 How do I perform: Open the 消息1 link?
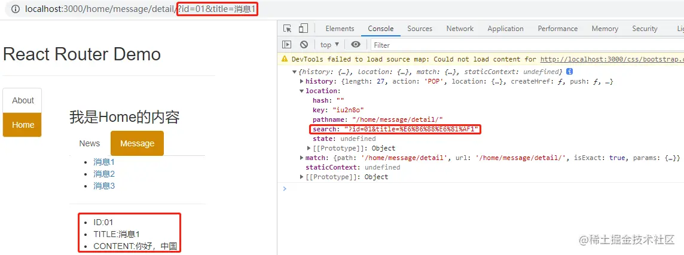104,162
